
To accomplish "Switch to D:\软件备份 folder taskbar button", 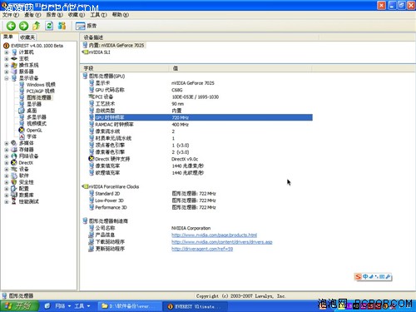I will tap(130, 306).
